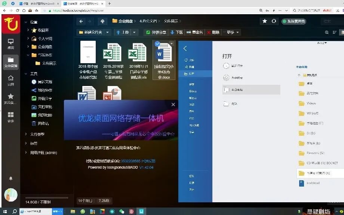This screenshot has width=344, height=215.
Task: Open 外链分享 in the tools tree
Action: pyautogui.click(x=42, y=98)
